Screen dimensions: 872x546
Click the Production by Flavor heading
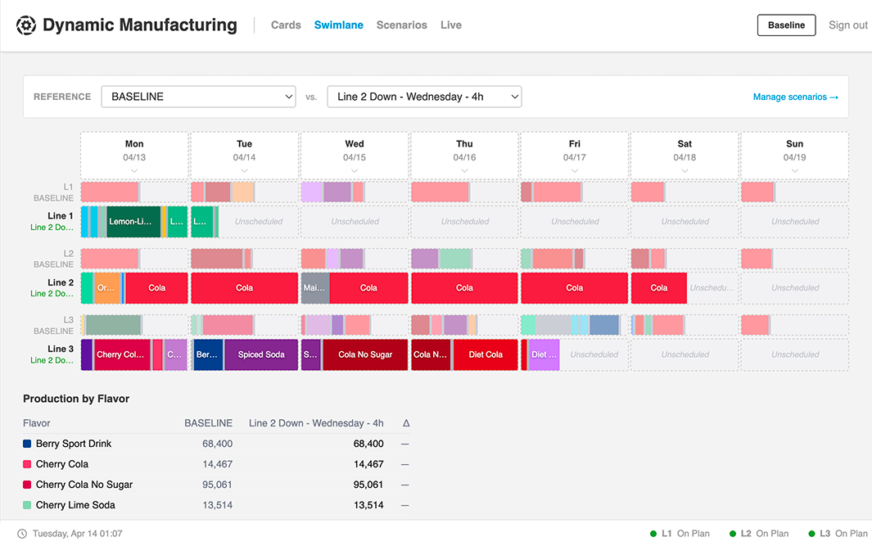(76, 399)
